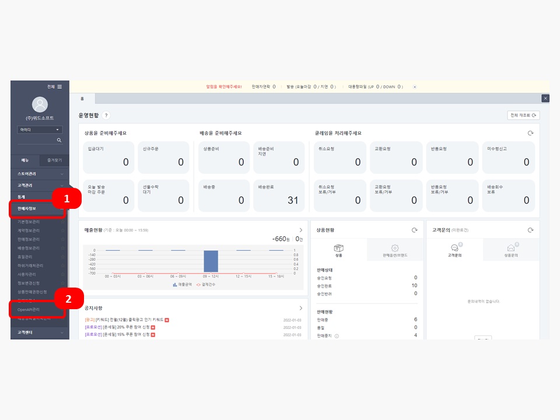Refresh the 상품현황 panel
Viewport: 560px width, 420px height.
point(414,230)
